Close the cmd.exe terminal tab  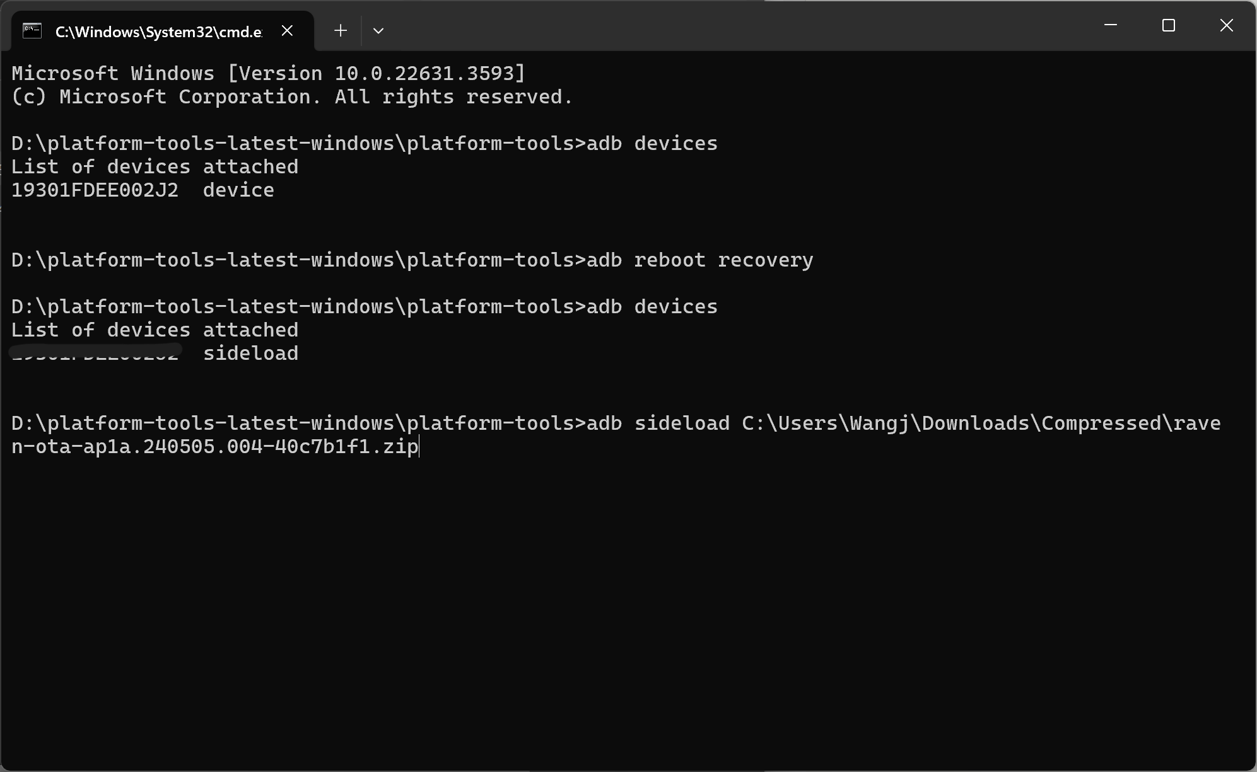click(x=287, y=31)
